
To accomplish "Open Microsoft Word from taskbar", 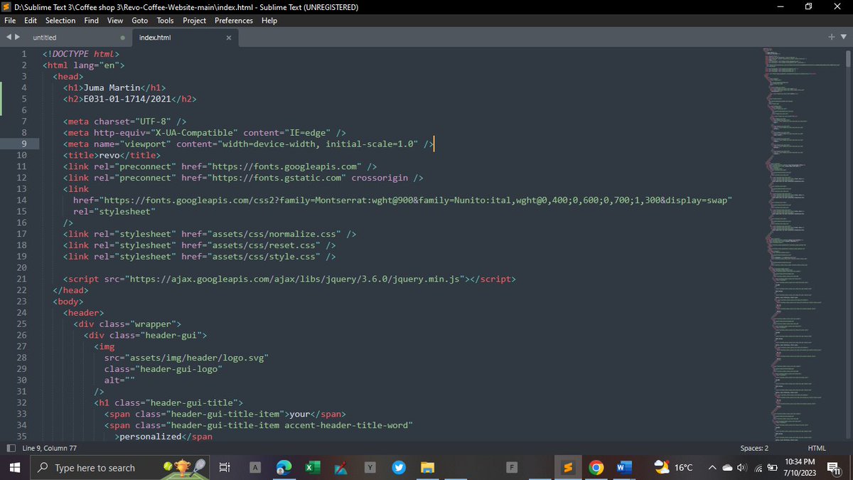I will coord(623,468).
